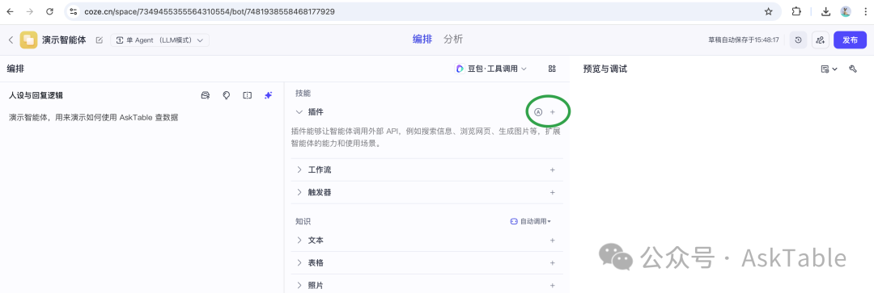Viewport: 874px width, 293px height.
Task: Return to previous page via Coze back chevron
Action: tap(10, 40)
